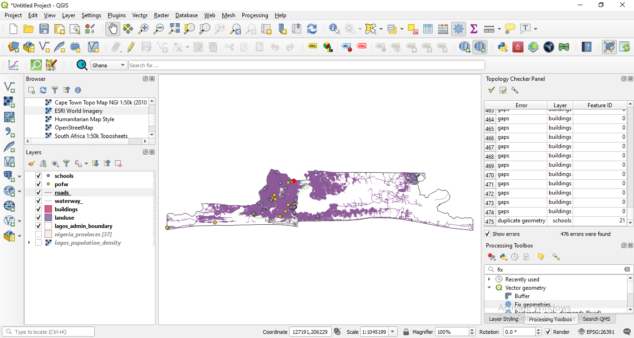
Task: Toggle visibility of the waterway_ layer
Action: (x=39, y=201)
